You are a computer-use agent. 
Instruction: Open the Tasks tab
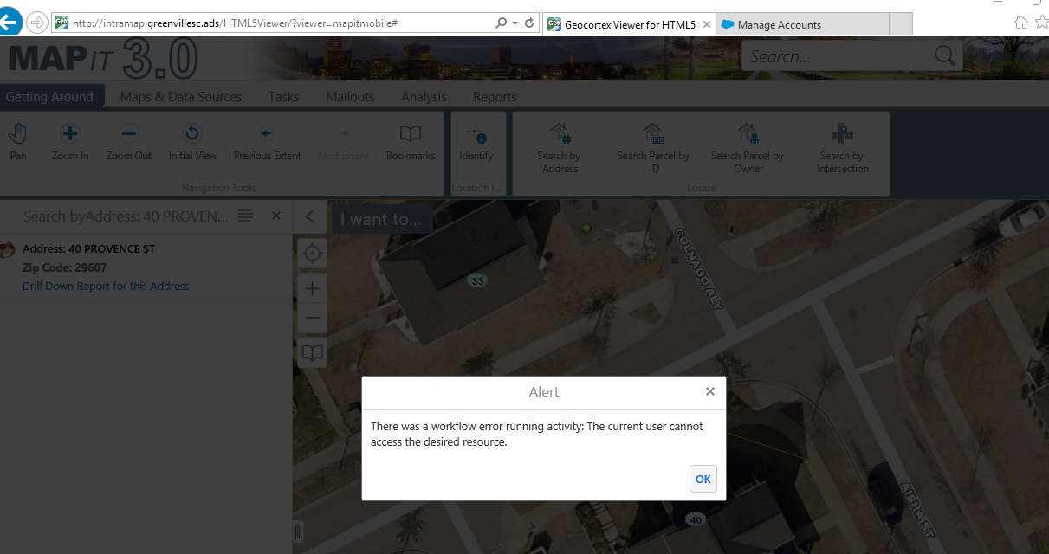pyautogui.click(x=283, y=97)
